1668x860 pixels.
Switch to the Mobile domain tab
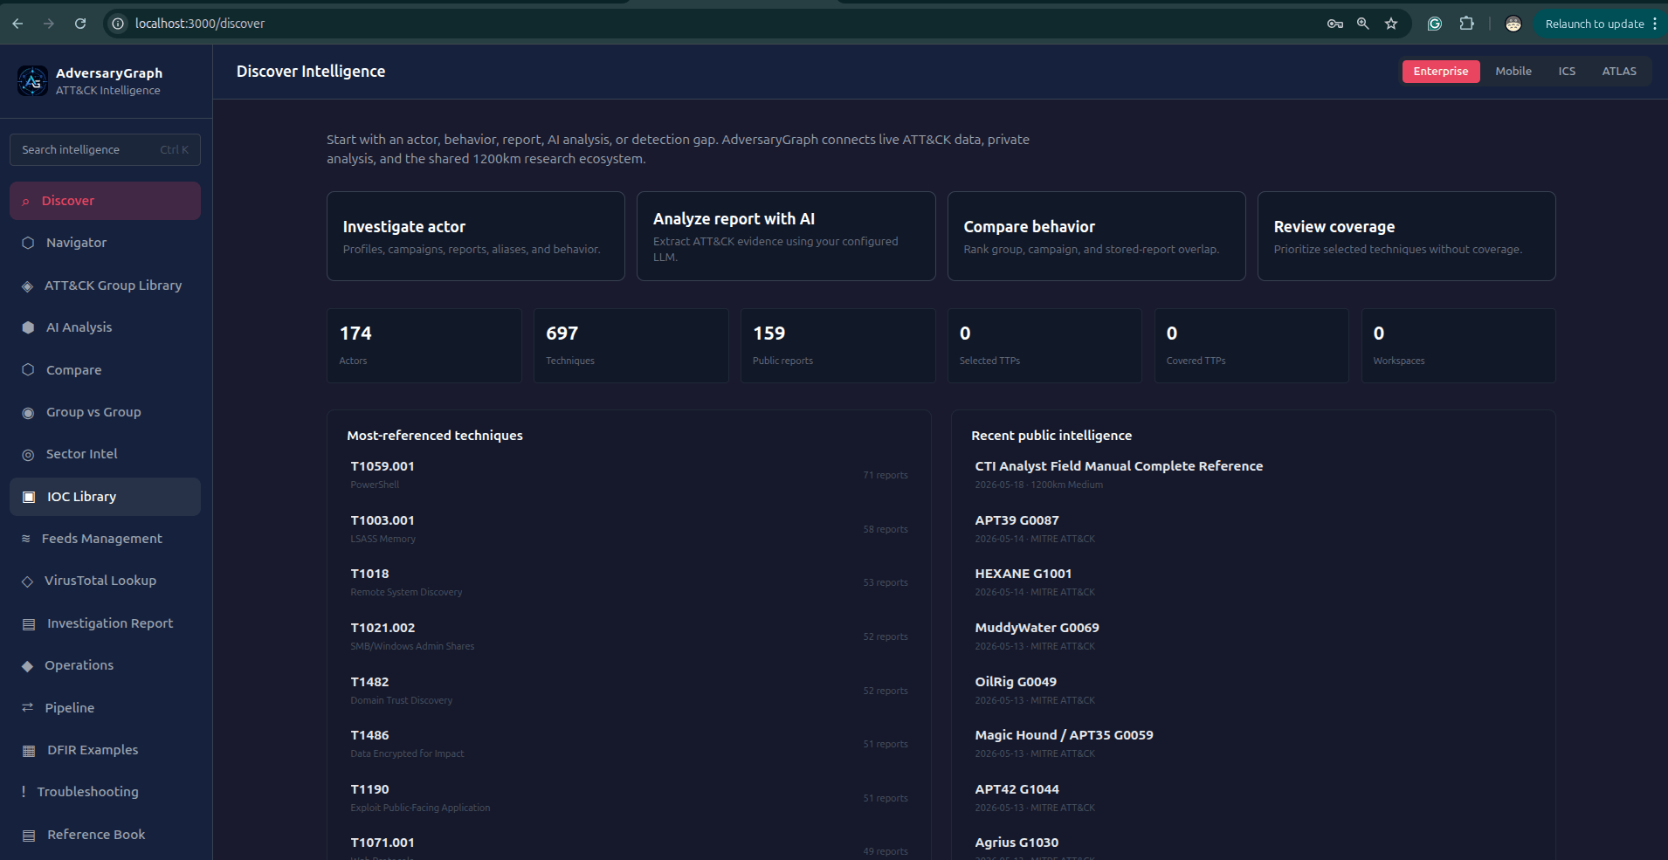click(1513, 72)
